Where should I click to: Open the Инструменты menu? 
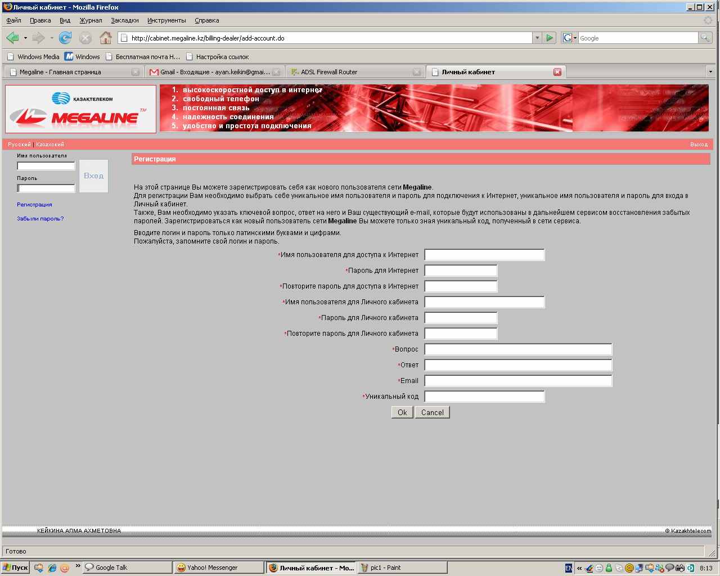tap(166, 20)
